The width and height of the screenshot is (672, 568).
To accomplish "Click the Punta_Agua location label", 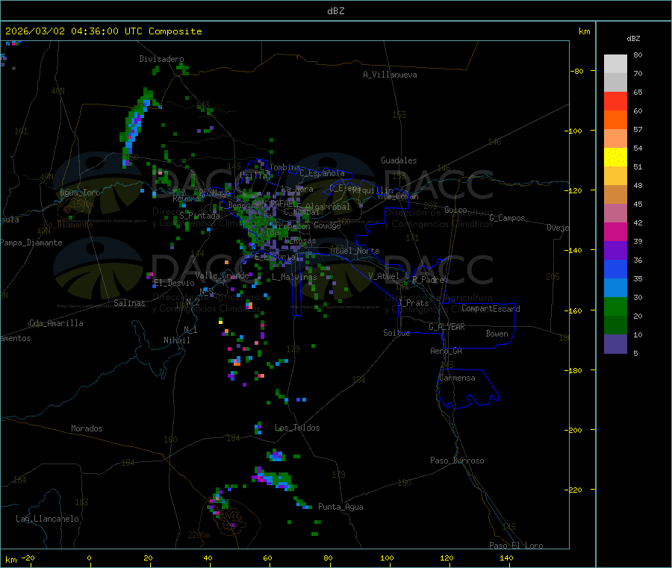I will [340, 507].
